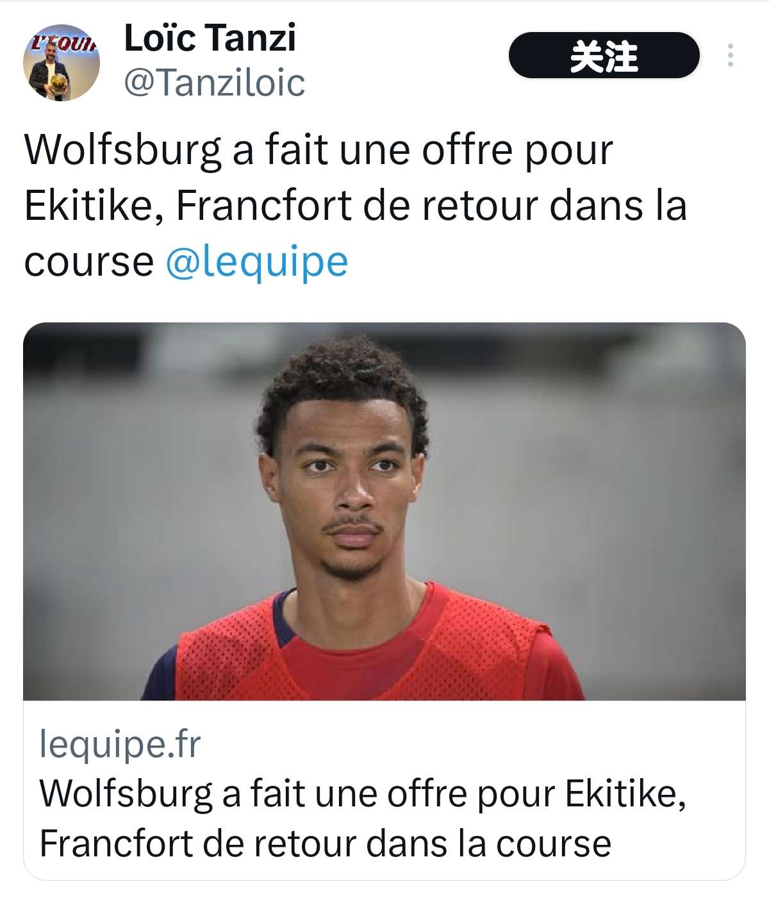The width and height of the screenshot is (769, 907).
Task: Click the golden ball in the avatar
Action: click(x=59, y=83)
